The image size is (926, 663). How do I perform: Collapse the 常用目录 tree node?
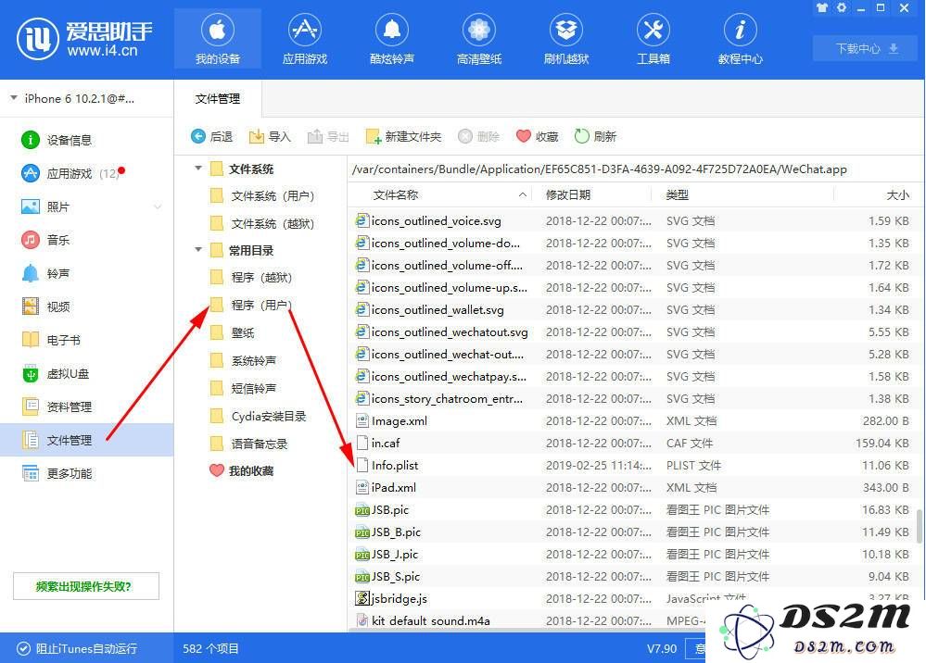[198, 249]
